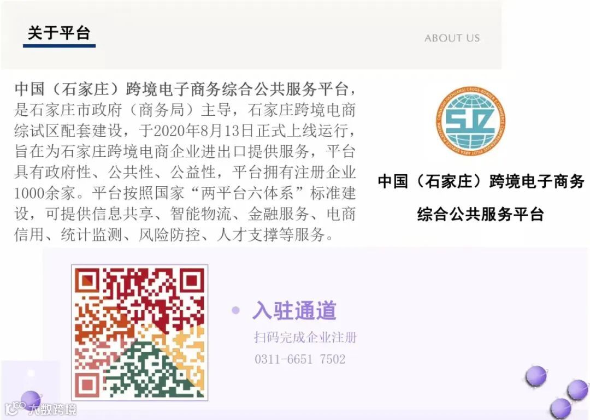This screenshot has height=420, width=590.
Task: Click the line 信用、统计监测、风险防控、人才支撑等服务
Action: (x=174, y=234)
